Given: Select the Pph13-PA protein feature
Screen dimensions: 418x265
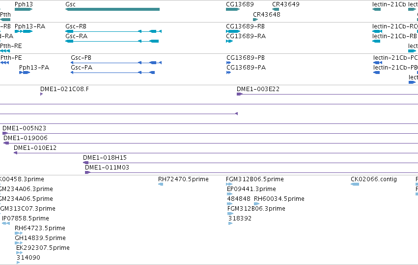Looking at the screenshot, I should pyautogui.click(x=25, y=72).
